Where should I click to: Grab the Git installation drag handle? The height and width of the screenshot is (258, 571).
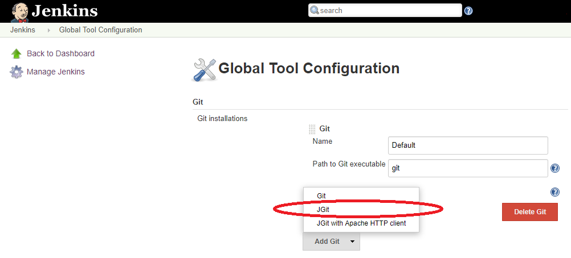pos(312,128)
